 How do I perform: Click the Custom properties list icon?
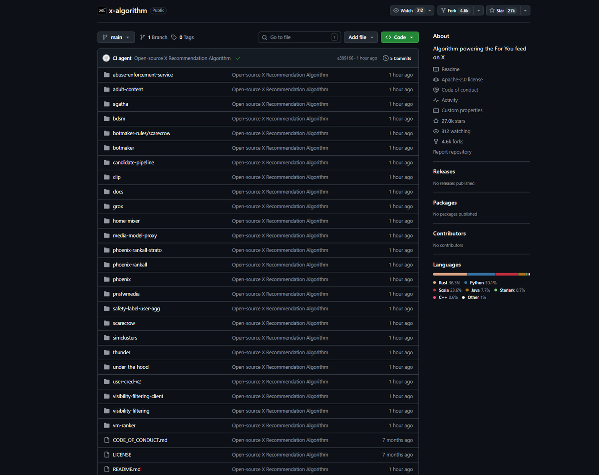click(x=436, y=111)
